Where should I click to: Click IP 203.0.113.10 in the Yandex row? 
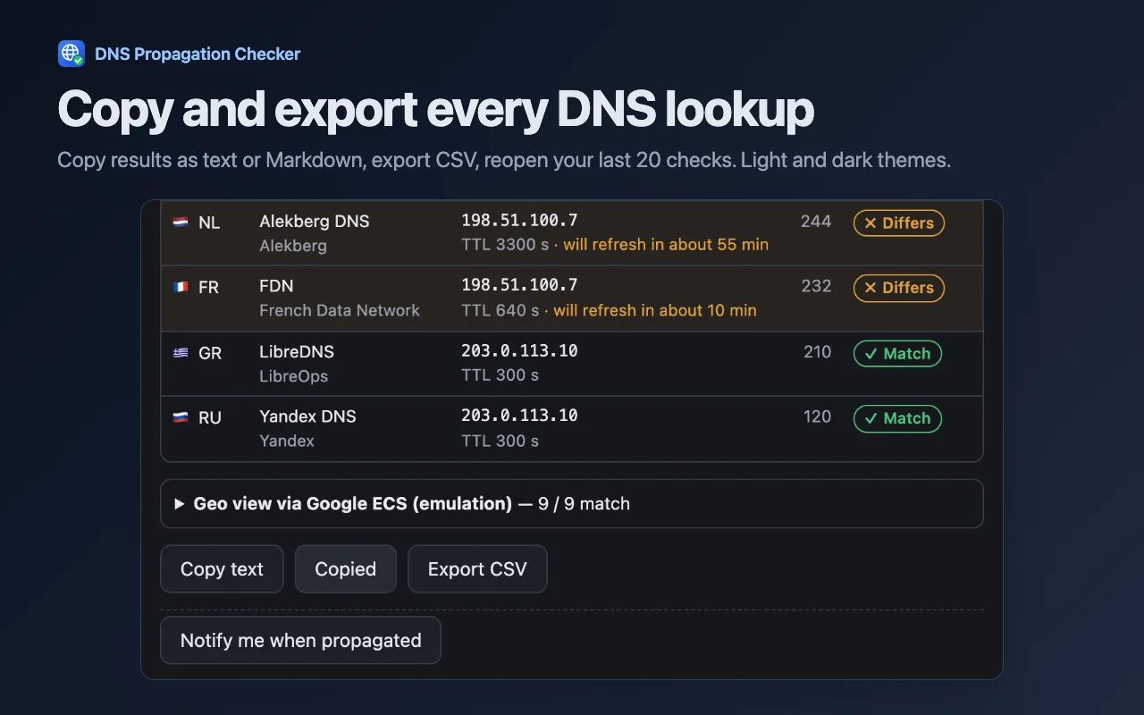coord(519,416)
